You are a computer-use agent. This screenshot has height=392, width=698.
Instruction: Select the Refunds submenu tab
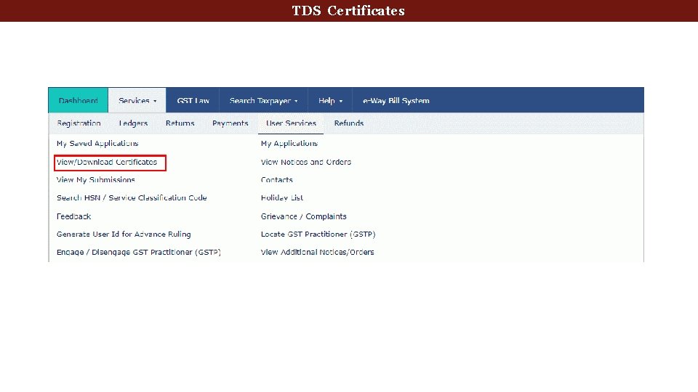point(348,123)
